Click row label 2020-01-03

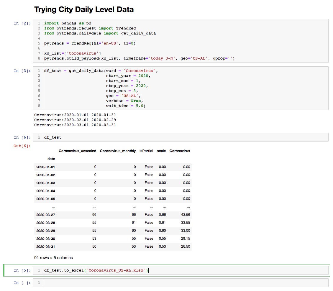pos(45,183)
